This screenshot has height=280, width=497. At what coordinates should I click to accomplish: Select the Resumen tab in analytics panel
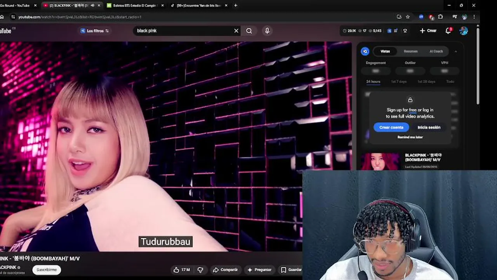tap(410, 51)
